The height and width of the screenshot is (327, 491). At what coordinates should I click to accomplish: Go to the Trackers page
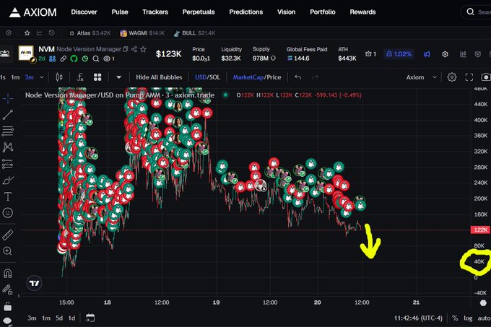click(155, 12)
